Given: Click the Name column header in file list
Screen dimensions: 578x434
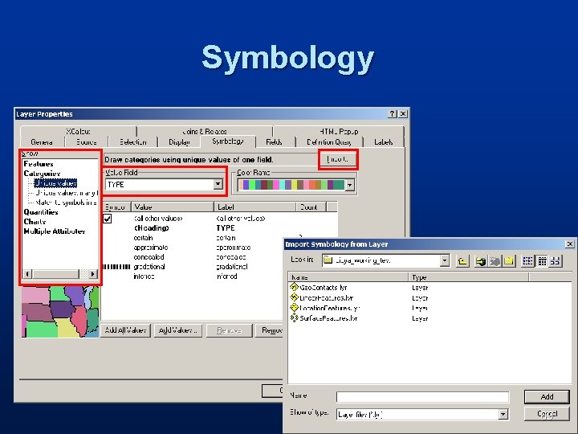Looking at the screenshot, I should (348, 277).
